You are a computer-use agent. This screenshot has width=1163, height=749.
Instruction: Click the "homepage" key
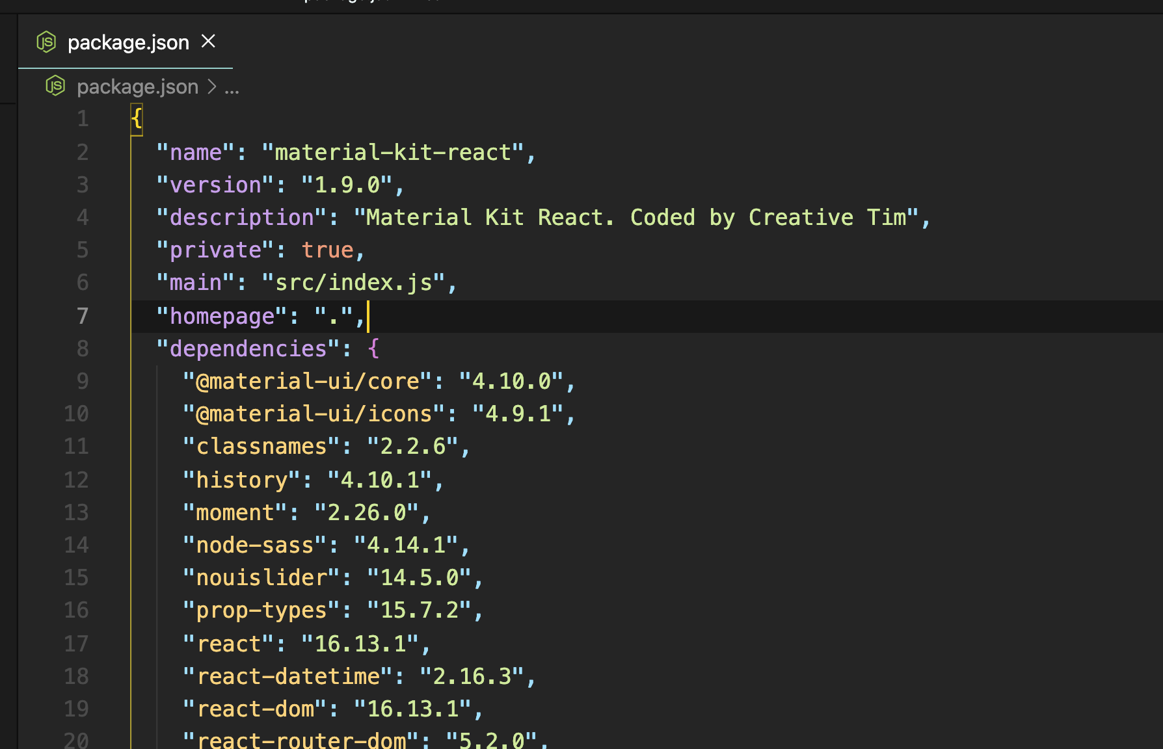click(222, 316)
